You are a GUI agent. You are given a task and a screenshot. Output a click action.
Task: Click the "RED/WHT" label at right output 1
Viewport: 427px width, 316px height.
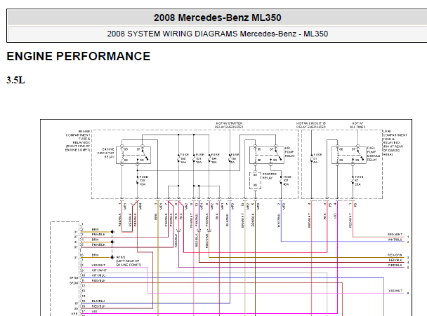click(395, 235)
